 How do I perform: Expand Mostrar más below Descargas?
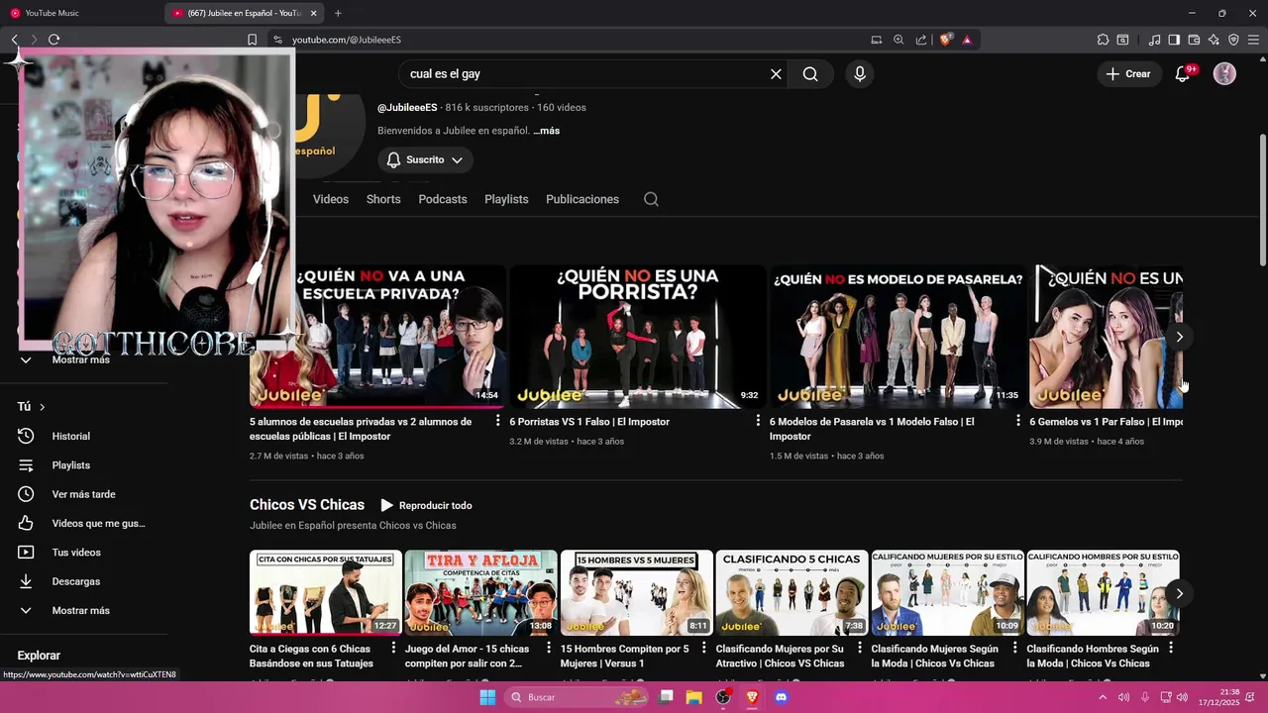[83, 611]
